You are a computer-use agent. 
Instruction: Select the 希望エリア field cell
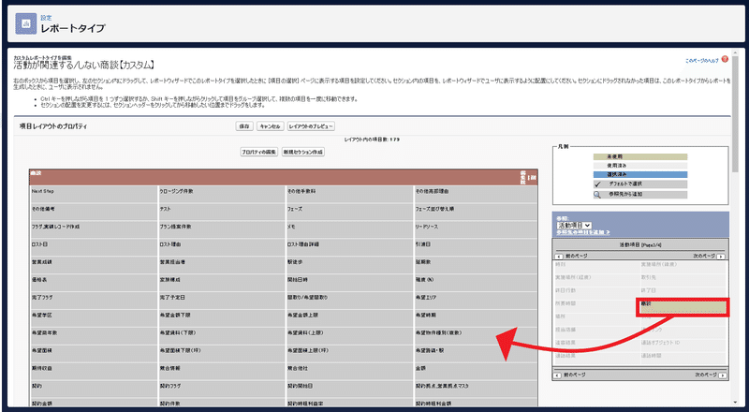(x=476, y=300)
